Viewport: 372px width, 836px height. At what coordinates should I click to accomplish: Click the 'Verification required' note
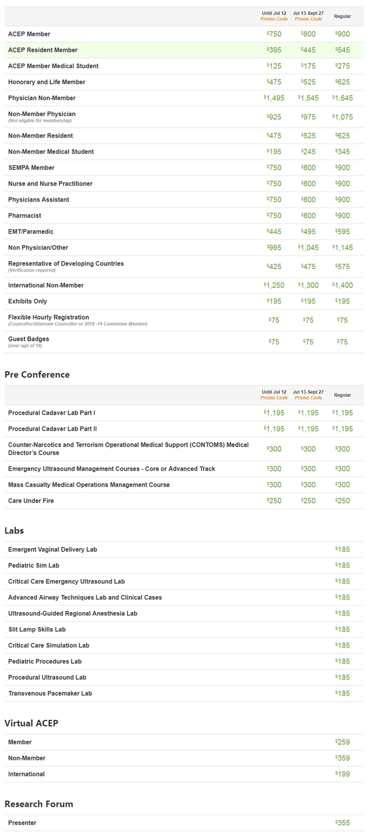click(x=32, y=271)
